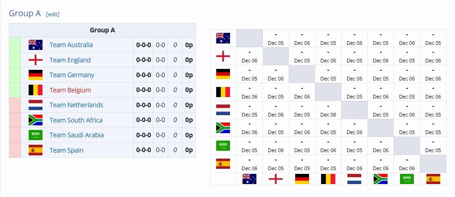Open the Team Belgium red link
The image size is (455, 197).
click(x=70, y=90)
